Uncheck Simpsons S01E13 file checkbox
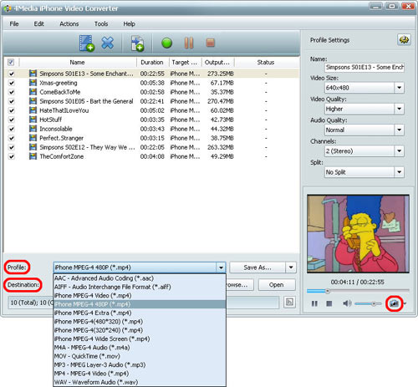Image resolution: width=418 pixels, height=387 pixels. [11, 74]
